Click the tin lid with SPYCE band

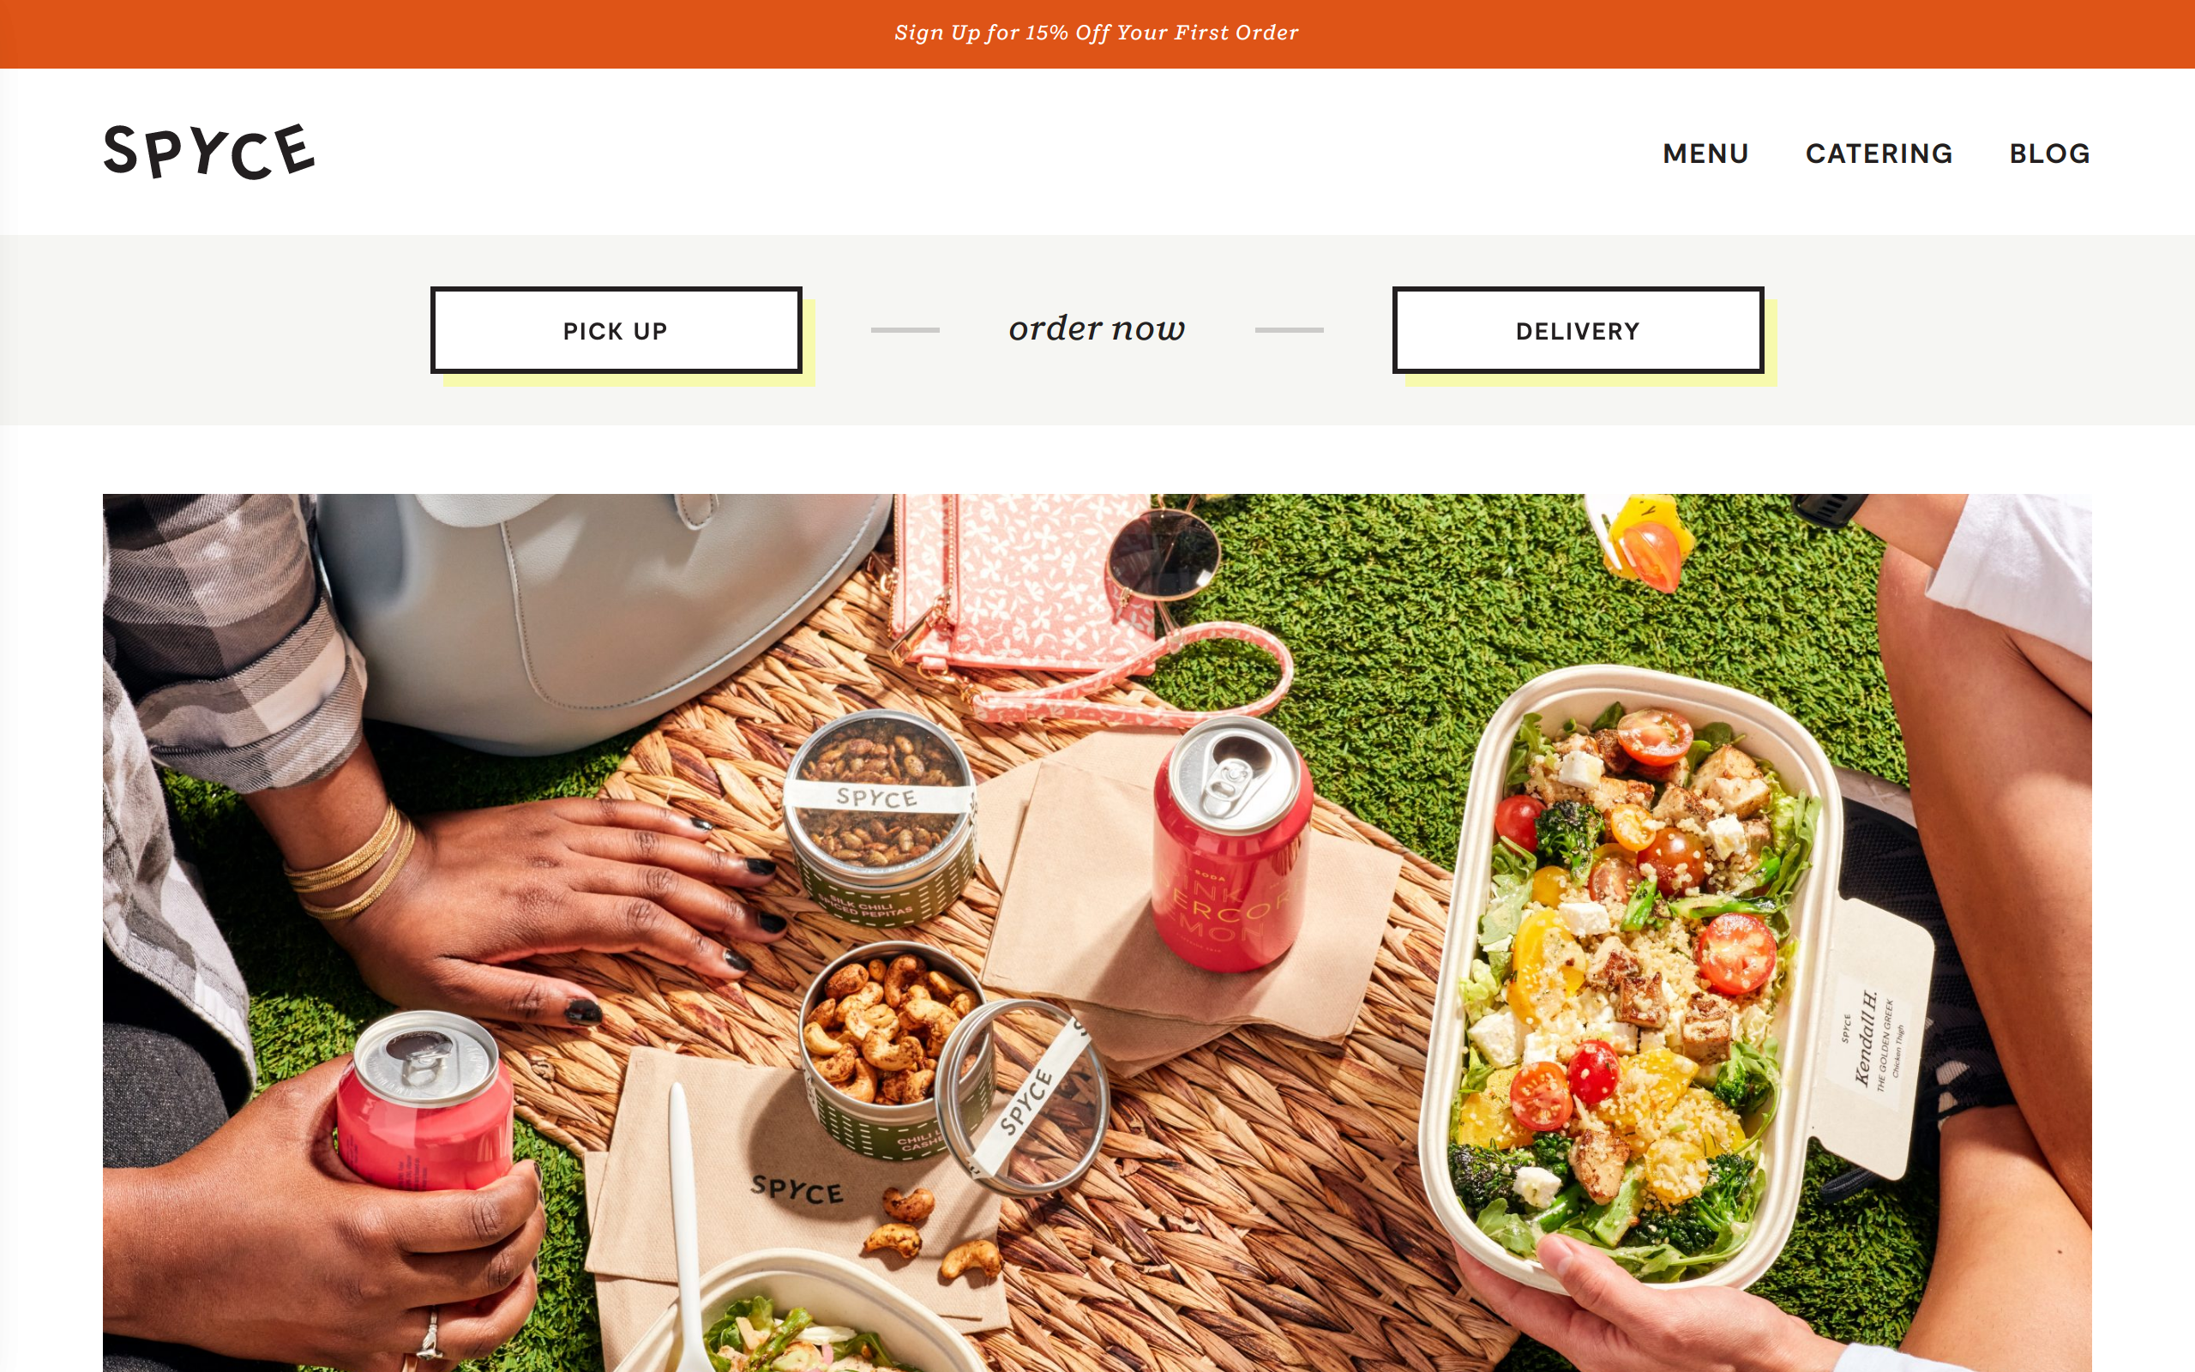pos(1025,1098)
